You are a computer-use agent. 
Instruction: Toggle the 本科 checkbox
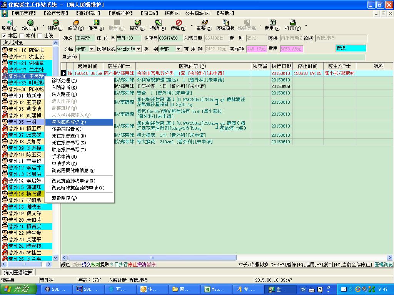(x=22, y=36)
